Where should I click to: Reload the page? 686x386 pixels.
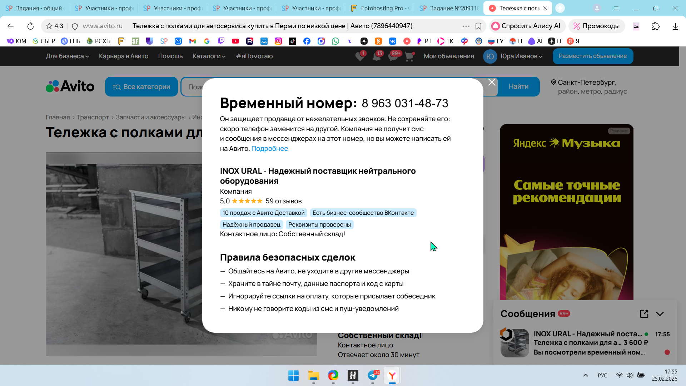click(x=30, y=26)
